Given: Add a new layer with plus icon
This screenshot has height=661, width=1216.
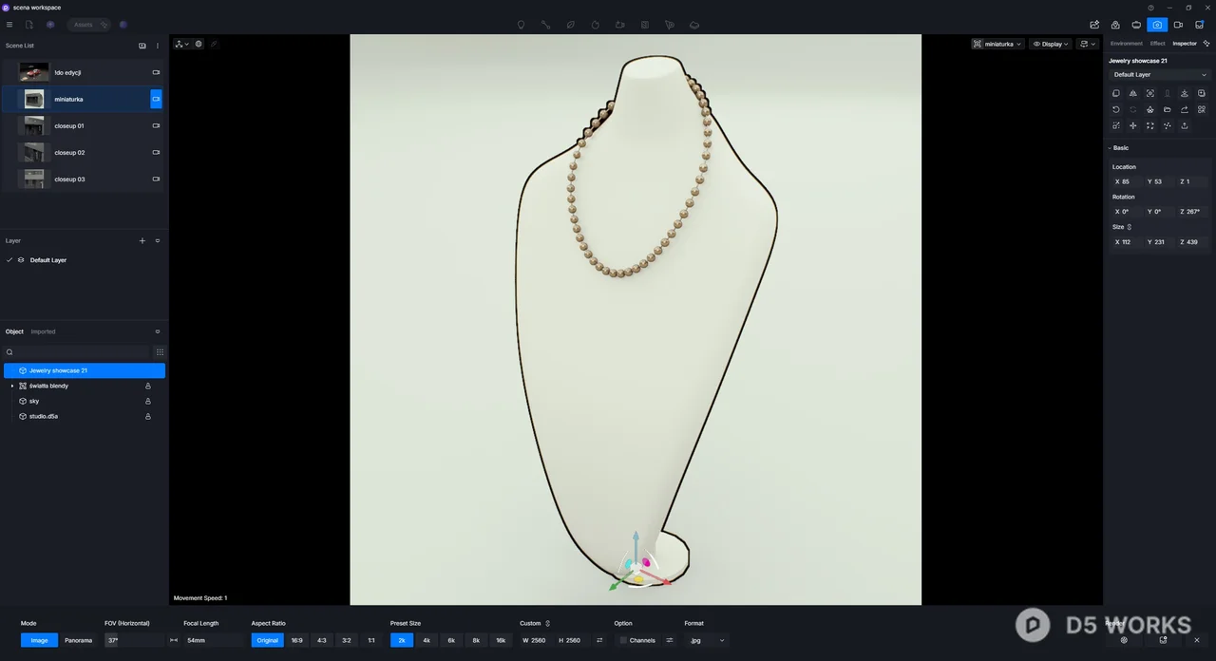Looking at the screenshot, I should click(142, 241).
